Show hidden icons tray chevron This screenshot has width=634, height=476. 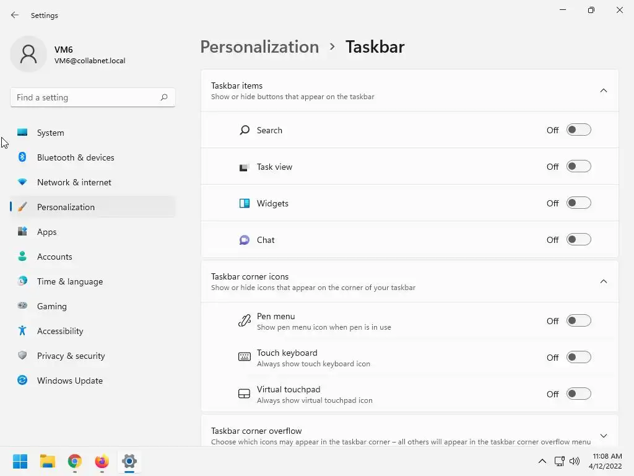(x=542, y=461)
